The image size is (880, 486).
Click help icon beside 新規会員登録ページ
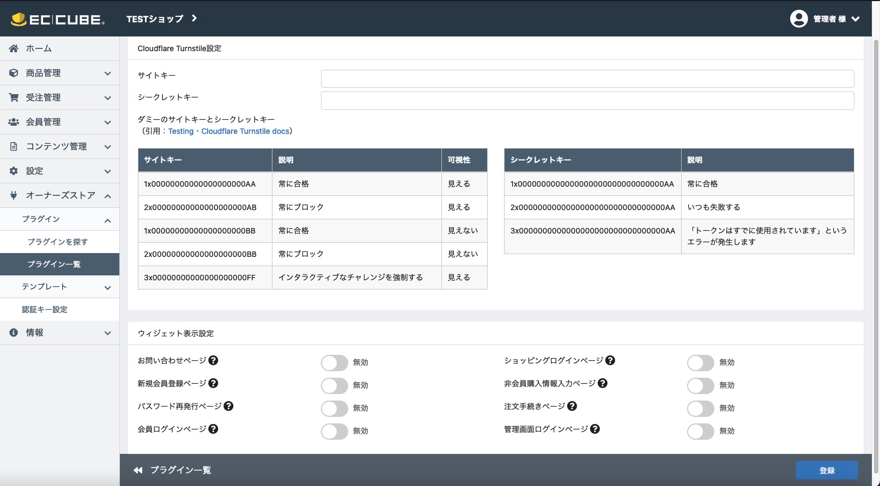point(214,383)
